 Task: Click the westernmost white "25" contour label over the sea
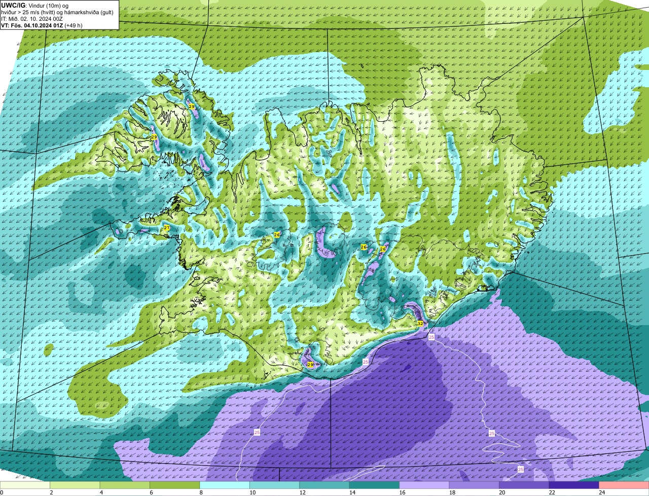[257, 432]
